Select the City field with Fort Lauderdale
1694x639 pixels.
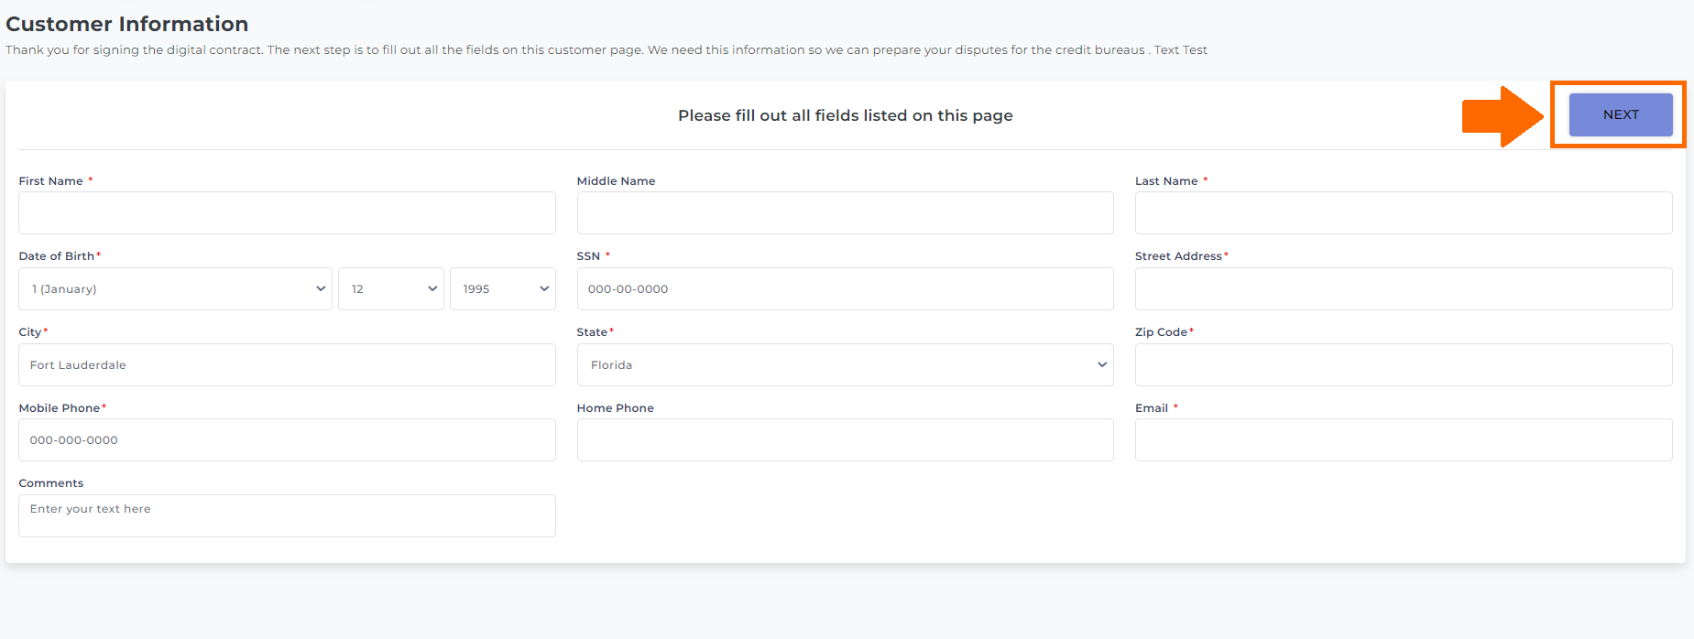tap(287, 364)
